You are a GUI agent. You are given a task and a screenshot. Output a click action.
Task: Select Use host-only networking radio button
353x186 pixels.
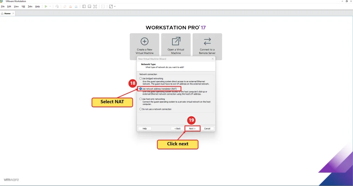pyautogui.click(x=141, y=99)
